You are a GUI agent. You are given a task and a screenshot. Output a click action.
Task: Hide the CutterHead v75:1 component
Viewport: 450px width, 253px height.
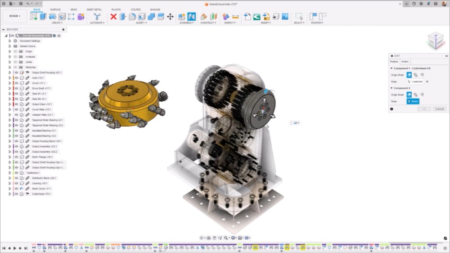click(16, 194)
